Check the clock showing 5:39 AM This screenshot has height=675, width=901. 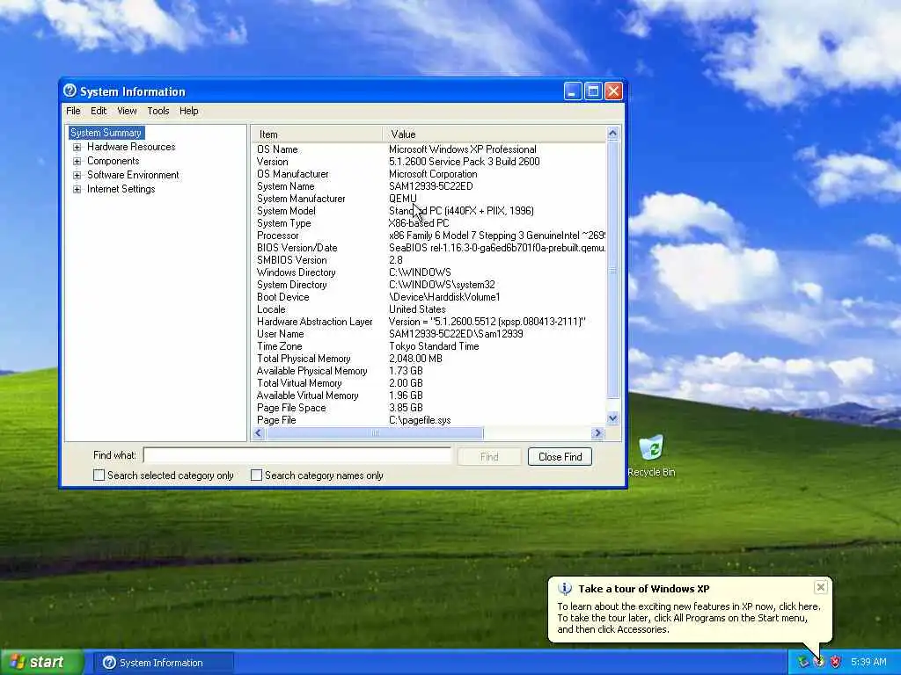[x=868, y=662]
